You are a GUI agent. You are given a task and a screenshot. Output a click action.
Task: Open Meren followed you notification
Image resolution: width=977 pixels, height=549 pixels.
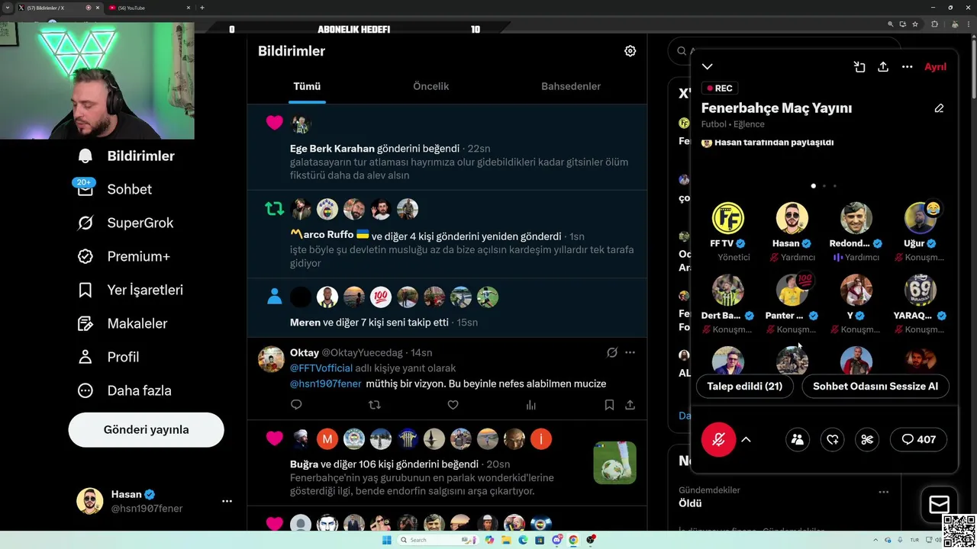click(x=447, y=307)
